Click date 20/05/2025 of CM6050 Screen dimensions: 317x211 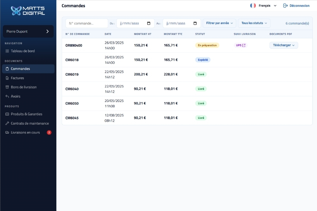pyautogui.click(x=114, y=101)
